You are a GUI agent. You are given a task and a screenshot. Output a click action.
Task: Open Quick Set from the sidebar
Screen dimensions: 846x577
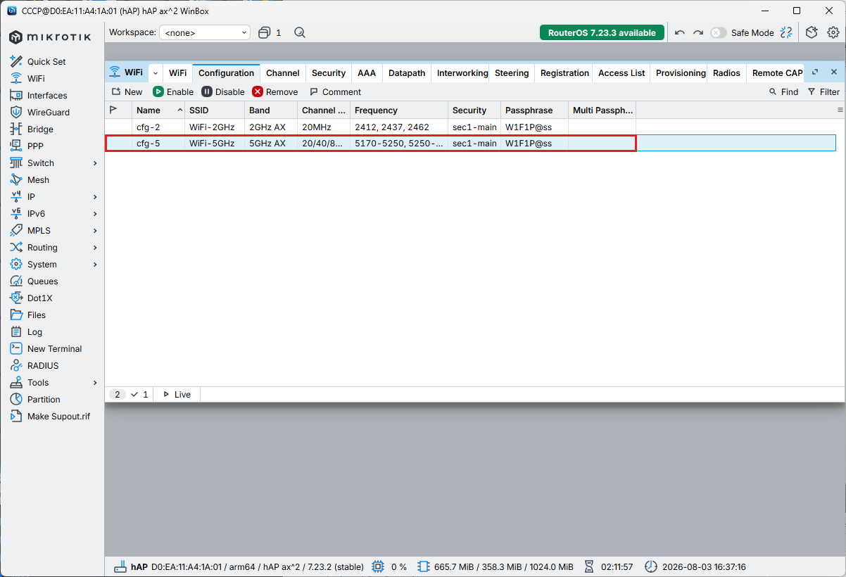(x=46, y=61)
